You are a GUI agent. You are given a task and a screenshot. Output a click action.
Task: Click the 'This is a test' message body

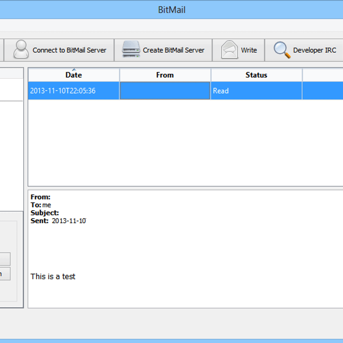click(x=53, y=276)
